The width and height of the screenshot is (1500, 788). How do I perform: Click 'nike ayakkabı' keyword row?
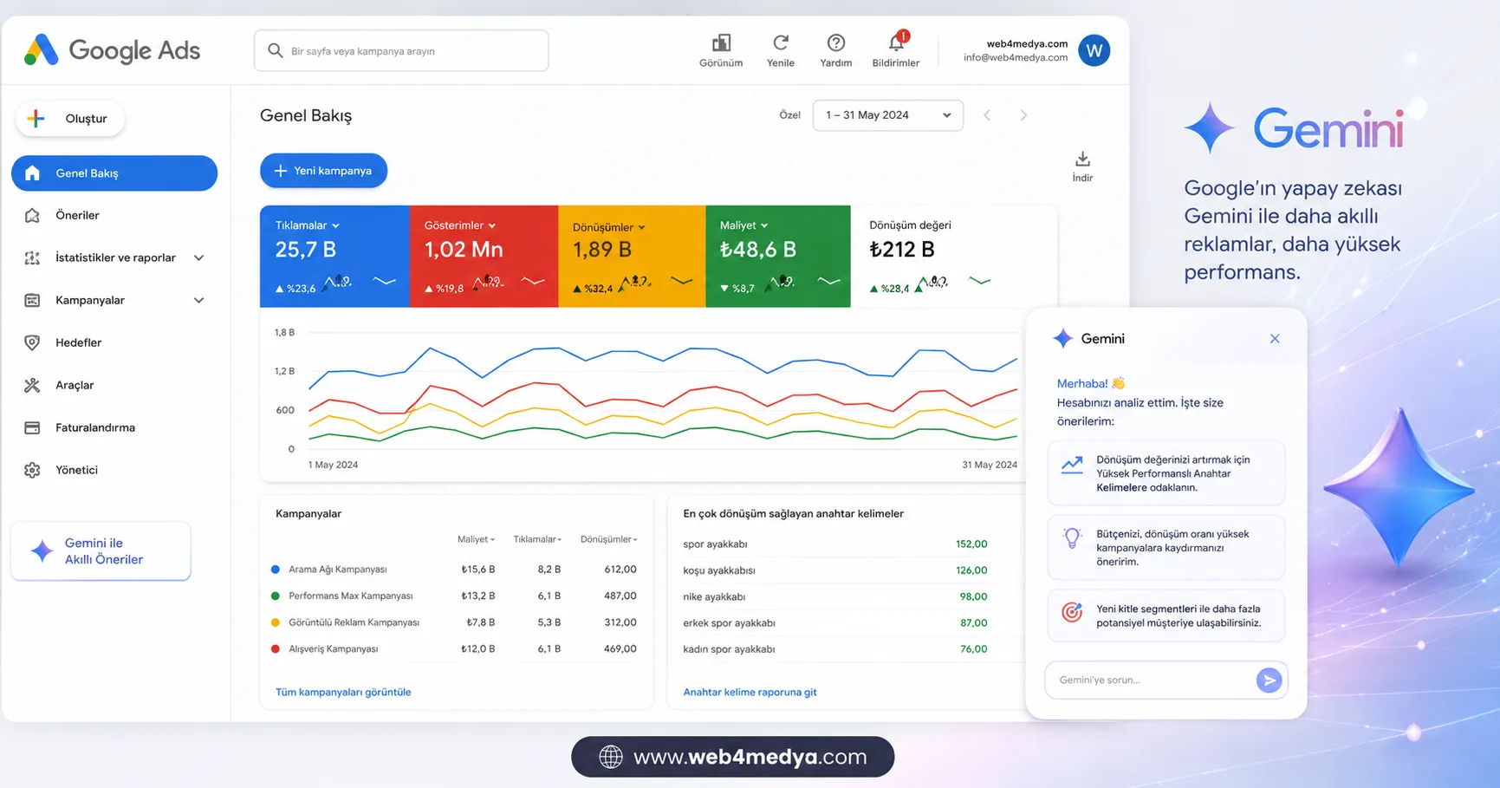click(835, 596)
